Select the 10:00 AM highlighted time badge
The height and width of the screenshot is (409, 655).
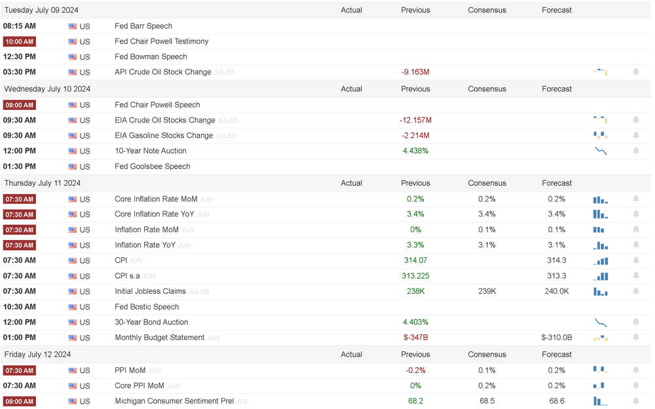point(19,41)
